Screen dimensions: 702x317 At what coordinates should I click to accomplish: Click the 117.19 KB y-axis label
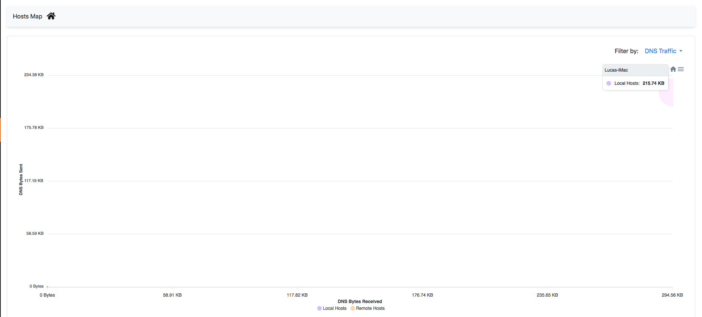pos(34,181)
